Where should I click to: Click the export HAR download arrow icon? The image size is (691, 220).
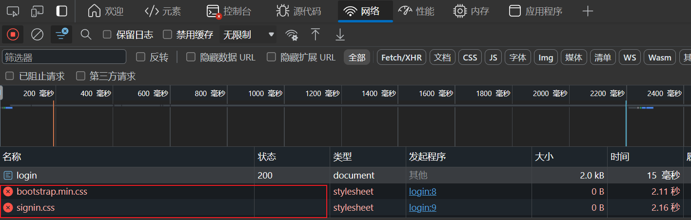(340, 35)
